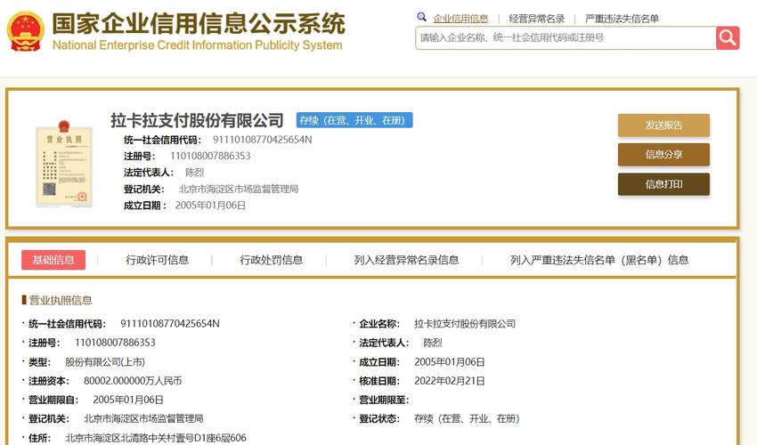Click the 注册号 value in license info section
The image size is (757, 445).
[115, 343]
